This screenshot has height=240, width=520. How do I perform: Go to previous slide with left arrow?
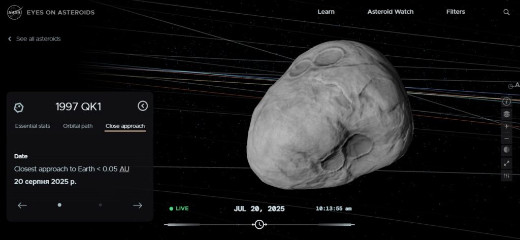coord(22,205)
